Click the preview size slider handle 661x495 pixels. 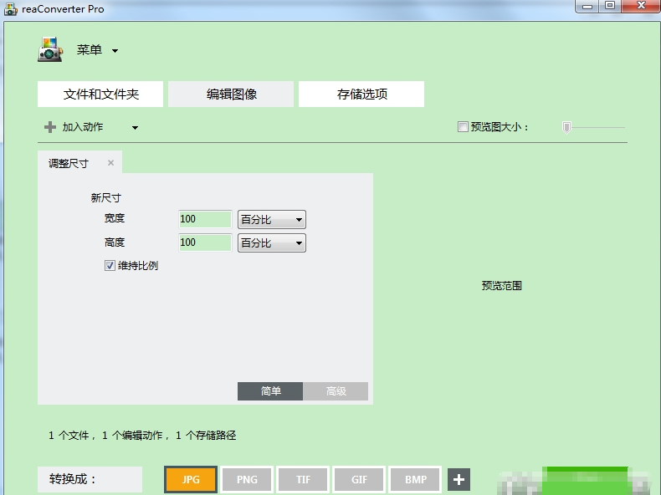tap(566, 127)
